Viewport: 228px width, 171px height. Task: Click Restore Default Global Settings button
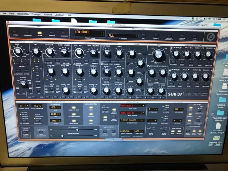(26, 132)
